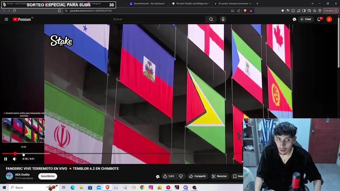Open Brave Wallet icon

tap(309, 11)
